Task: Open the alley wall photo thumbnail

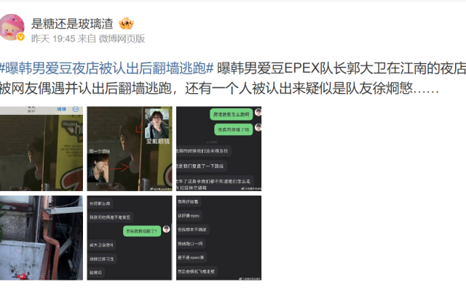Action: [x=42, y=238]
